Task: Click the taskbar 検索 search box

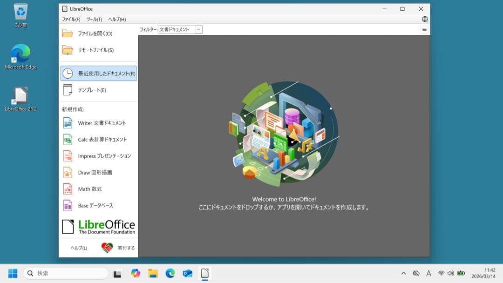Action: [x=66, y=273]
